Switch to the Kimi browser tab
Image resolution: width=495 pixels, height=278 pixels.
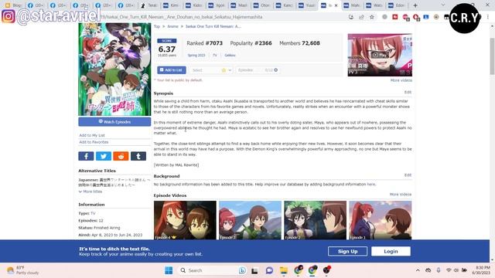[172, 5]
